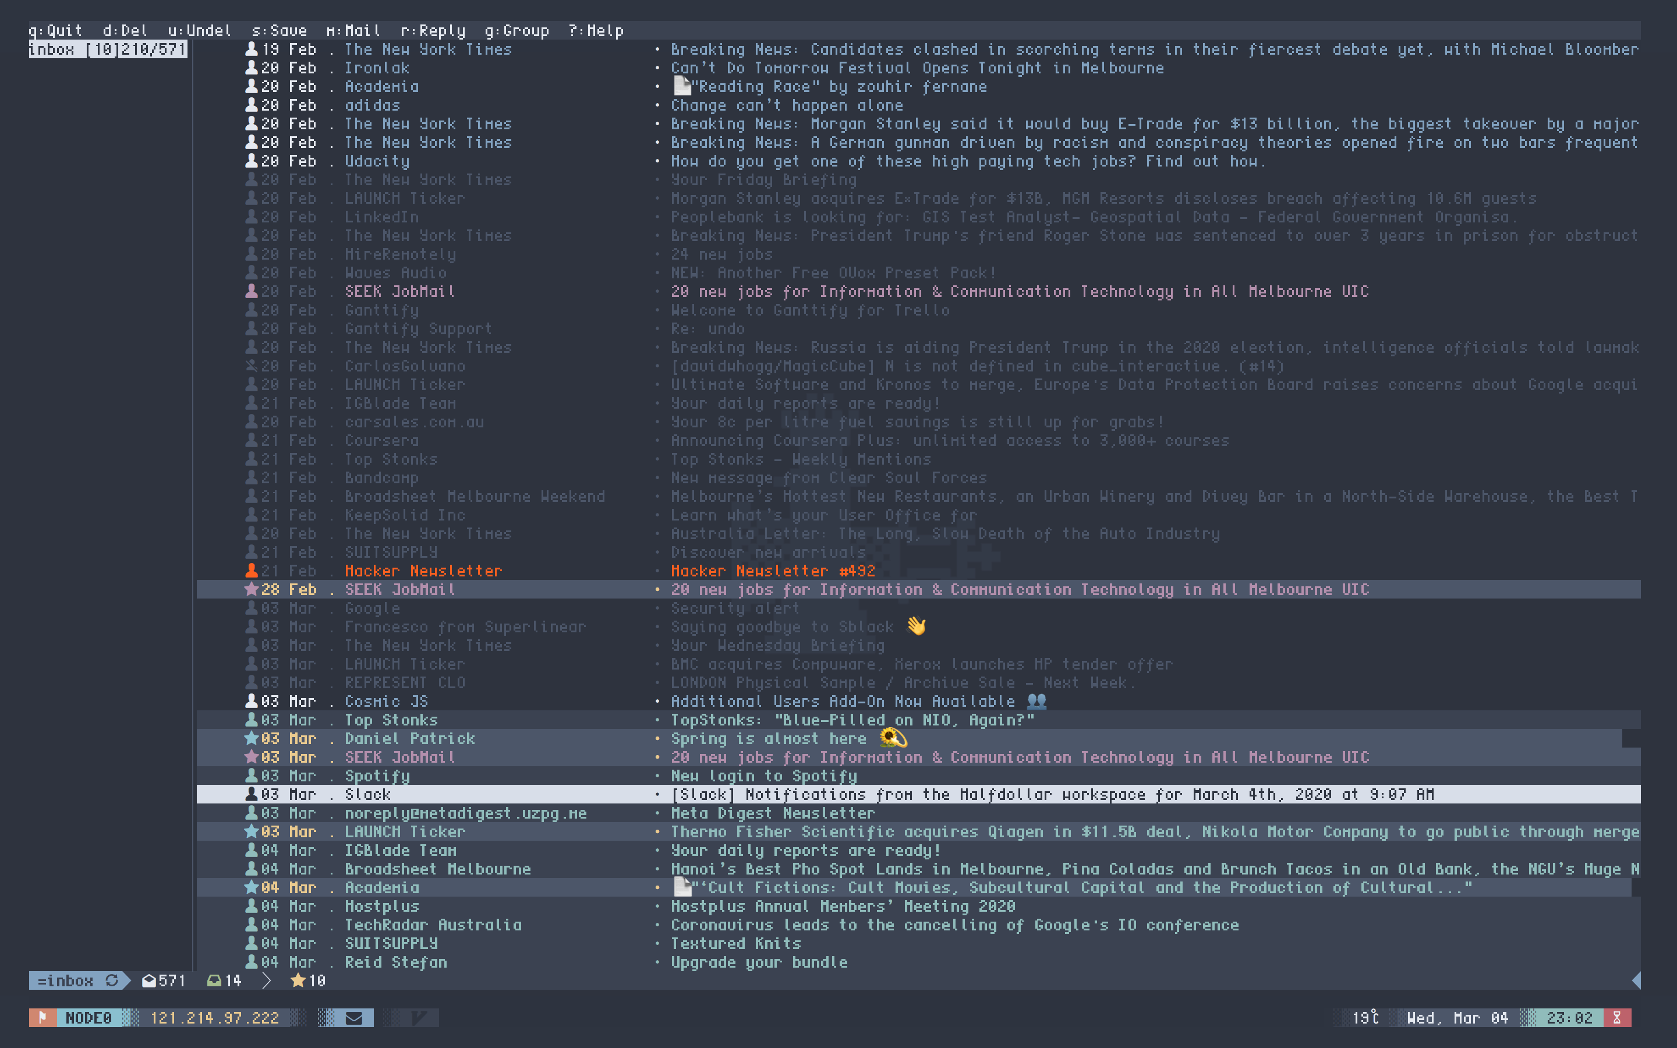This screenshot has height=1048, width=1677.
Task: Click the star icon on Daniel Patrick row
Action: click(252, 738)
